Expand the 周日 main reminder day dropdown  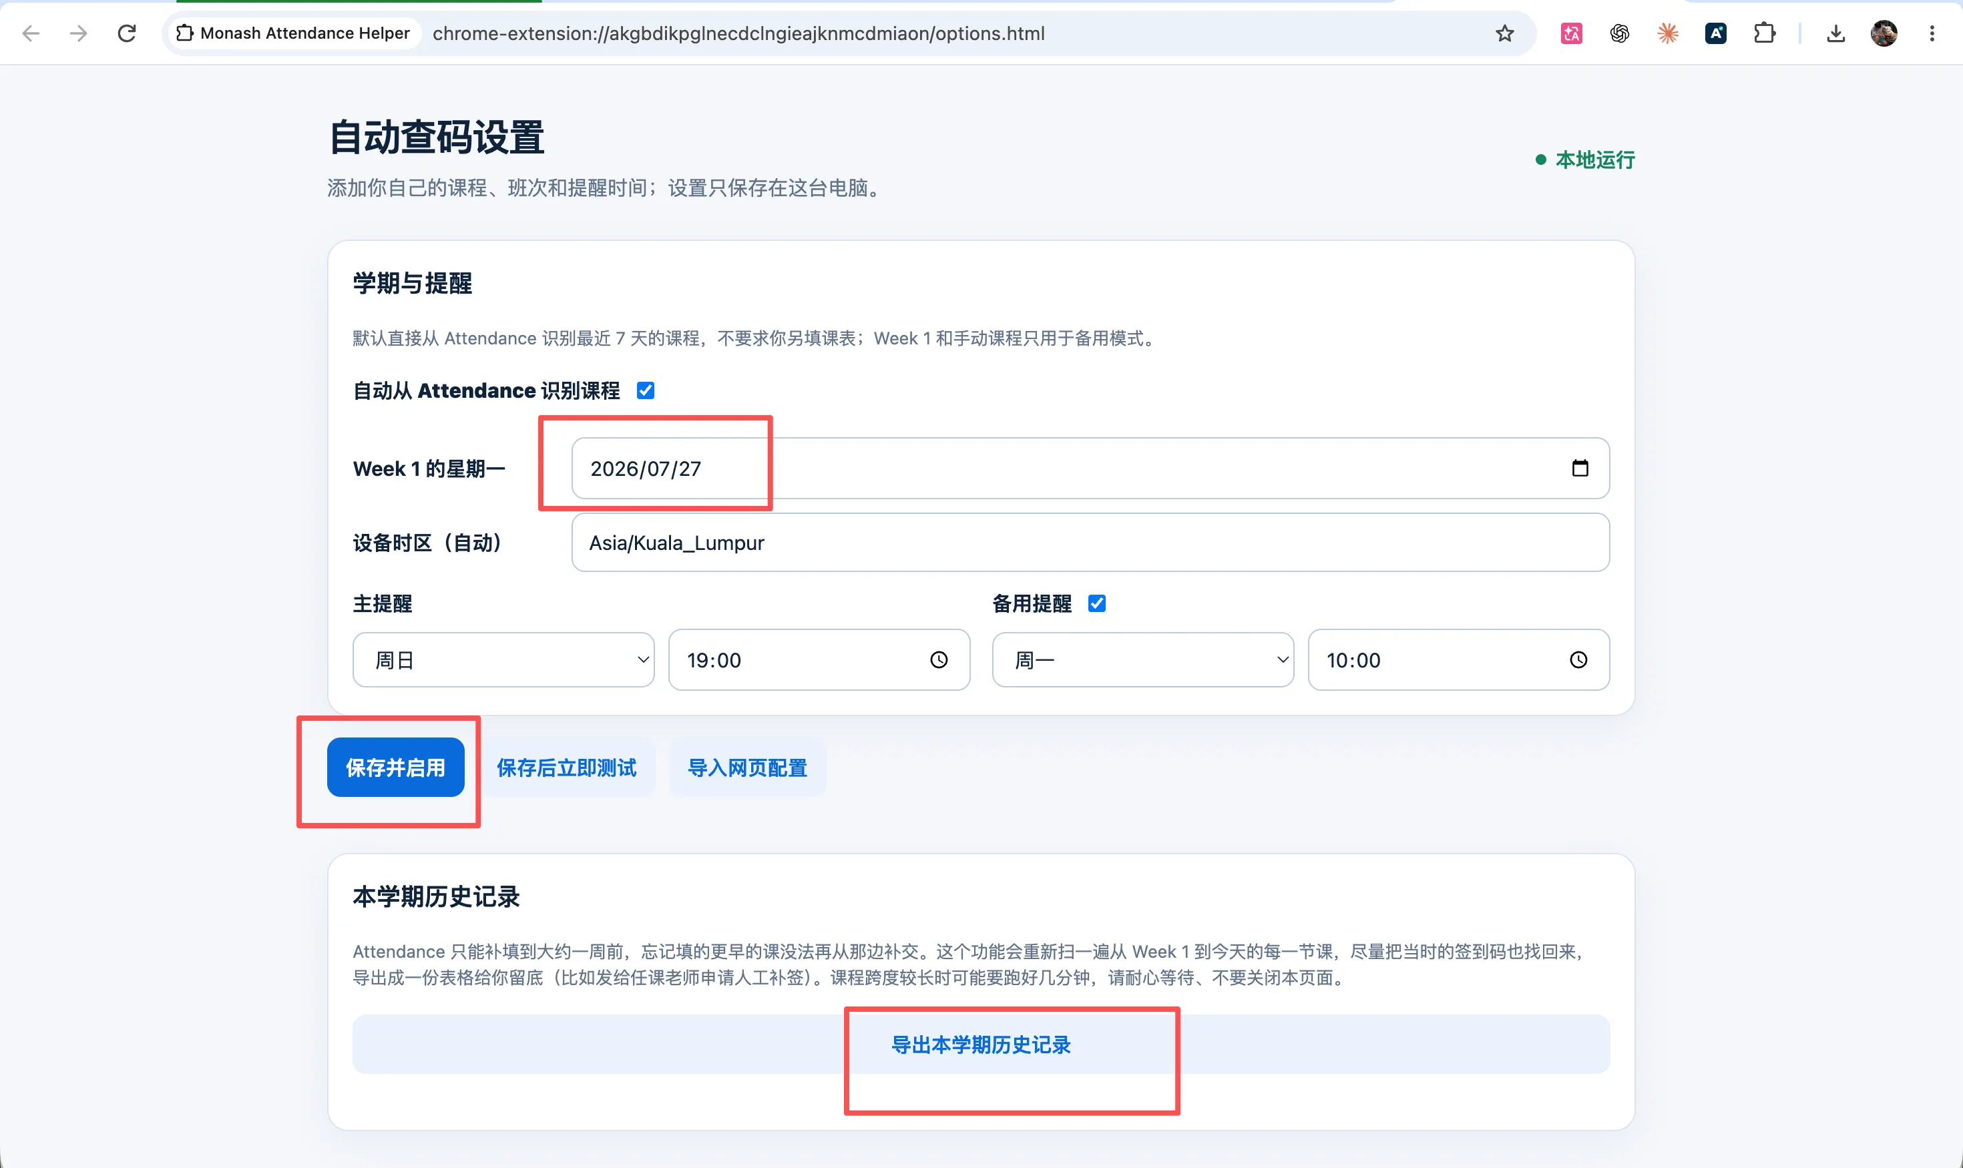(503, 659)
